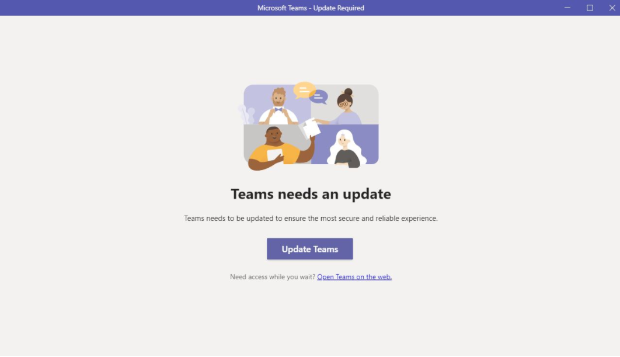The width and height of the screenshot is (620, 357).
Task: Click the purple bow tie in illustration
Action: [x=278, y=110]
